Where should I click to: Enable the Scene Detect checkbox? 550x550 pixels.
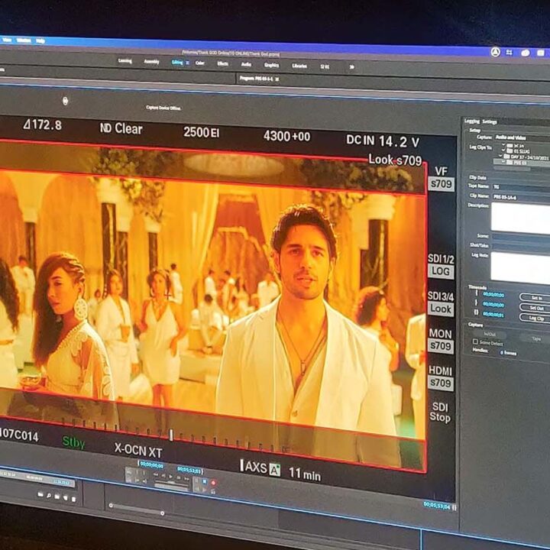pyautogui.click(x=475, y=342)
